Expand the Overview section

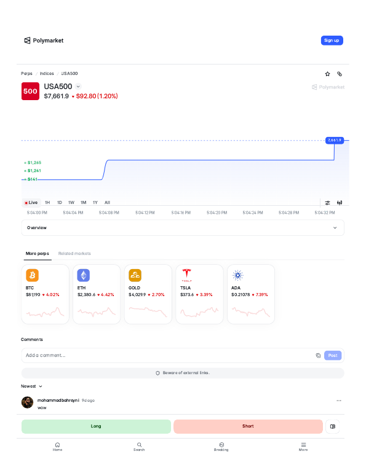183,228
